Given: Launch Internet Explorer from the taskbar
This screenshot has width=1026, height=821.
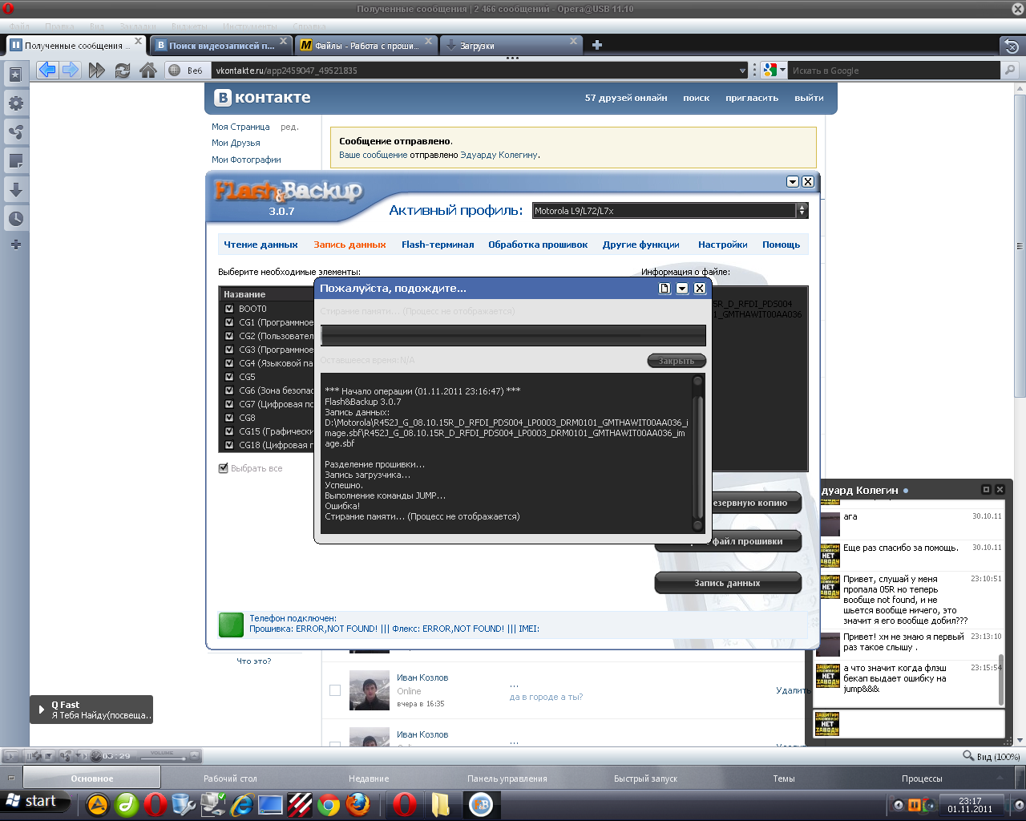Looking at the screenshot, I should (242, 804).
